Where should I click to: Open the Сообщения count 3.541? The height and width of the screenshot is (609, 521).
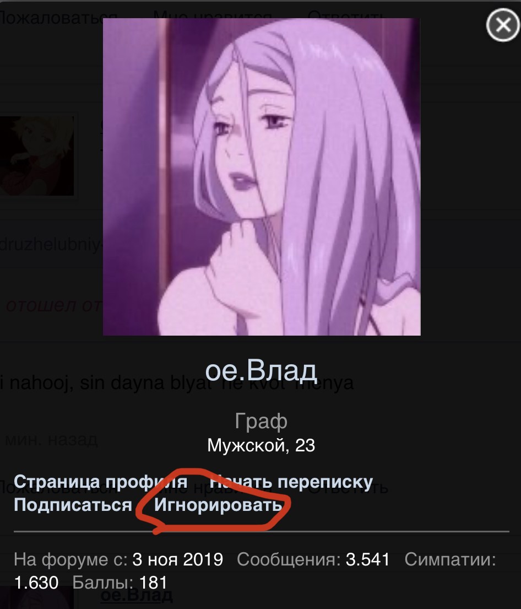pyautogui.click(x=367, y=560)
